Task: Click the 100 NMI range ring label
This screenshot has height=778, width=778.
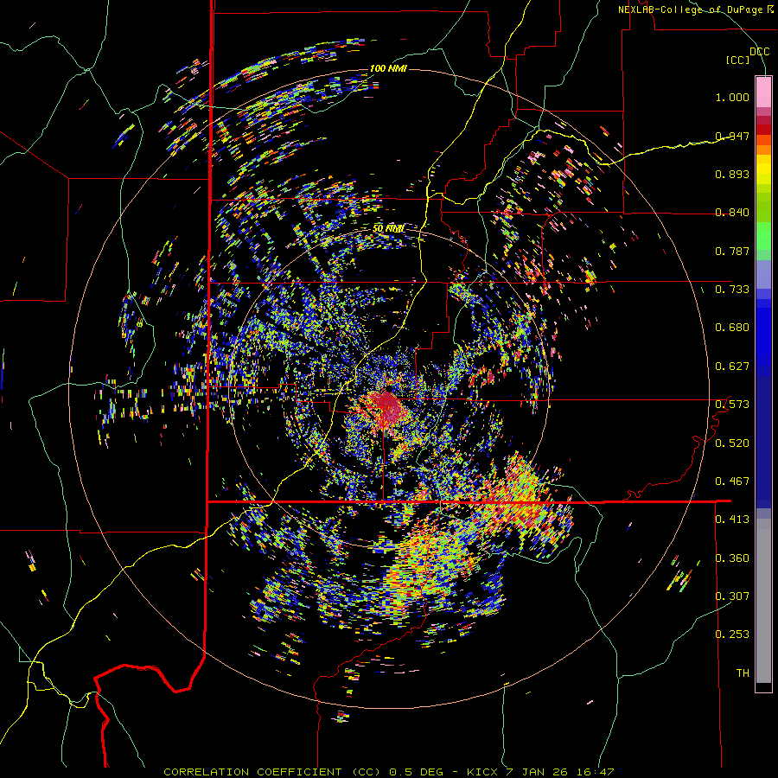Action: point(388,68)
